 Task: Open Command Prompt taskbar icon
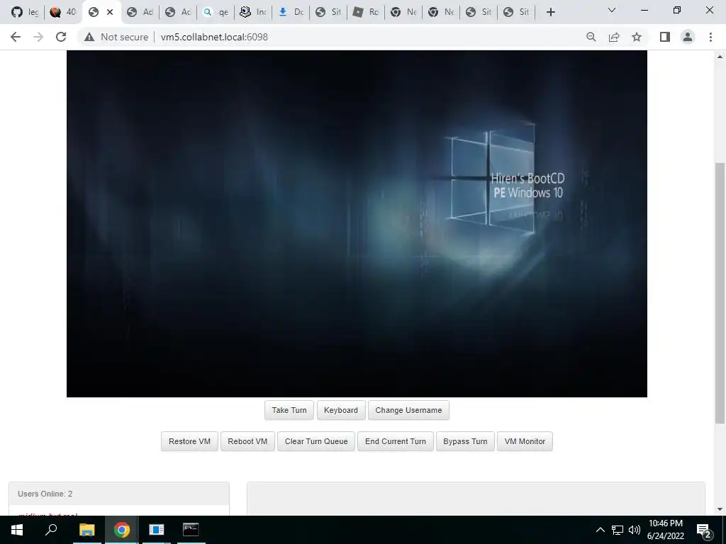[191, 530]
